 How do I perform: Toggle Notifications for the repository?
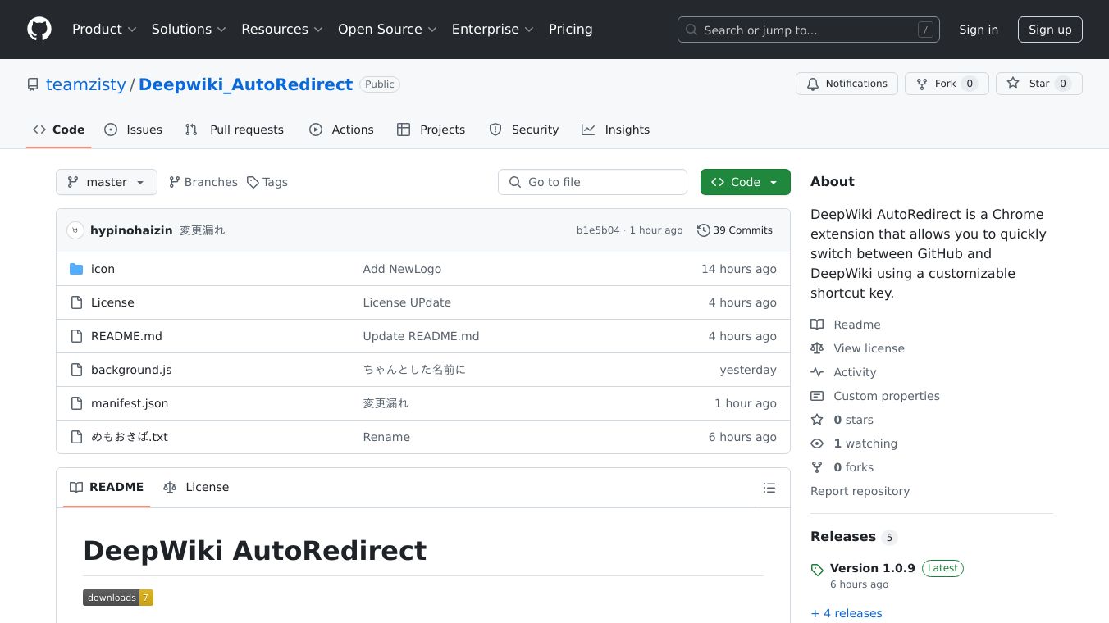(x=847, y=84)
